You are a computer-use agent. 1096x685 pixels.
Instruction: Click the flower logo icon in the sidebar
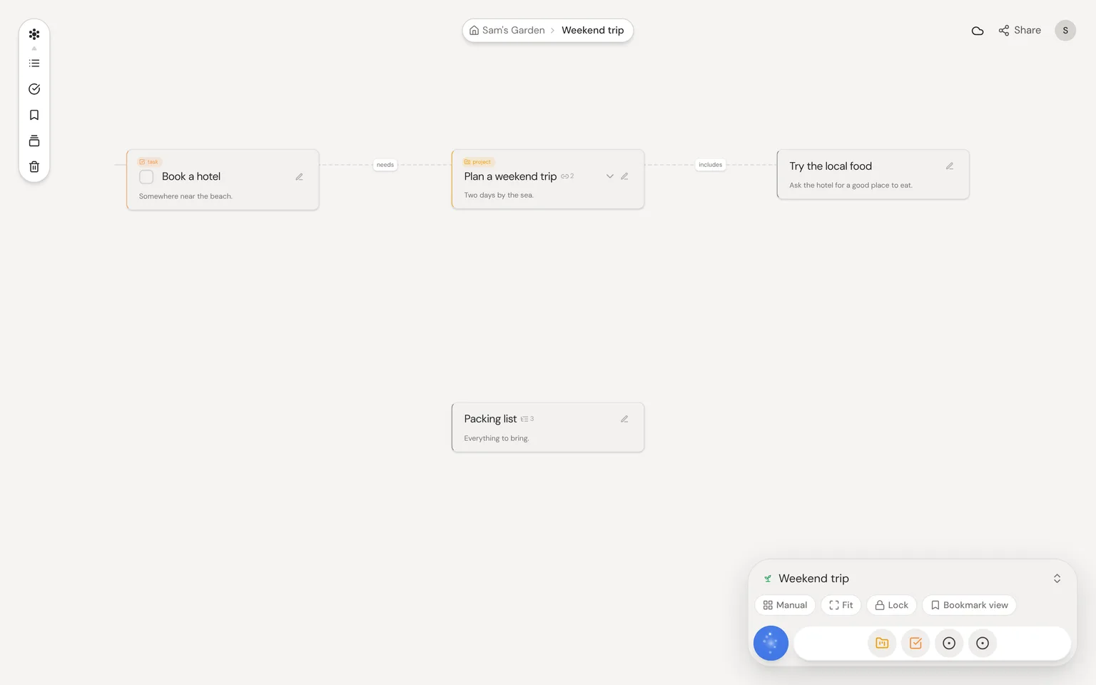coord(34,34)
